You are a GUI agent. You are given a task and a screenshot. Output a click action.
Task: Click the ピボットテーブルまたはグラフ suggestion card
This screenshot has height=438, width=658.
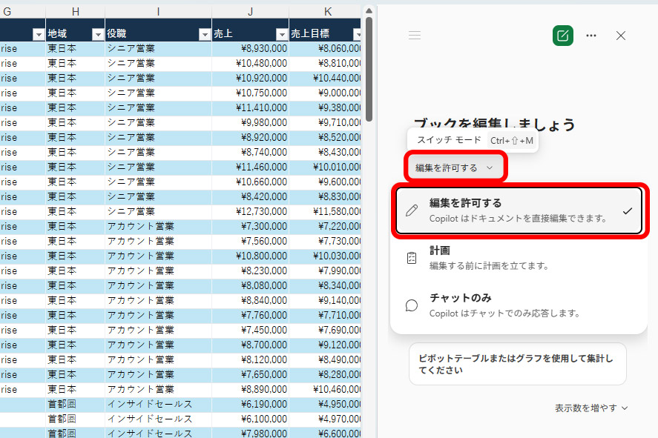[517, 364]
